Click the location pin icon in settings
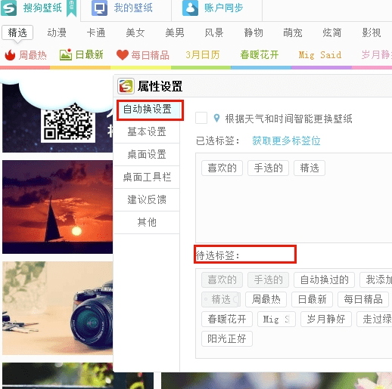The width and height of the screenshot is (392, 389). pos(216,118)
